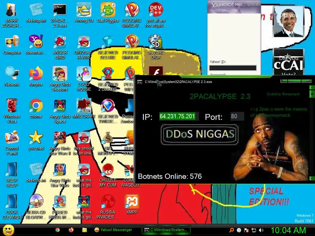Open the 2PACAL 2.3.exe desktop icon
This screenshot has height=236, width=315.
[x=60, y=15]
